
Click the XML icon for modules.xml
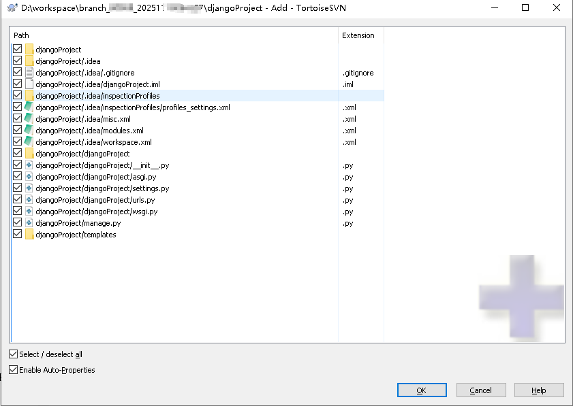(29, 130)
